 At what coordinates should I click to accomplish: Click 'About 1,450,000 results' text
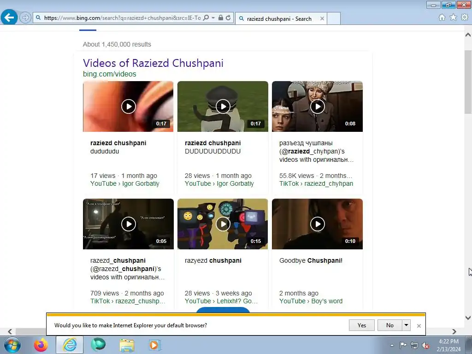tap(117, 44)
